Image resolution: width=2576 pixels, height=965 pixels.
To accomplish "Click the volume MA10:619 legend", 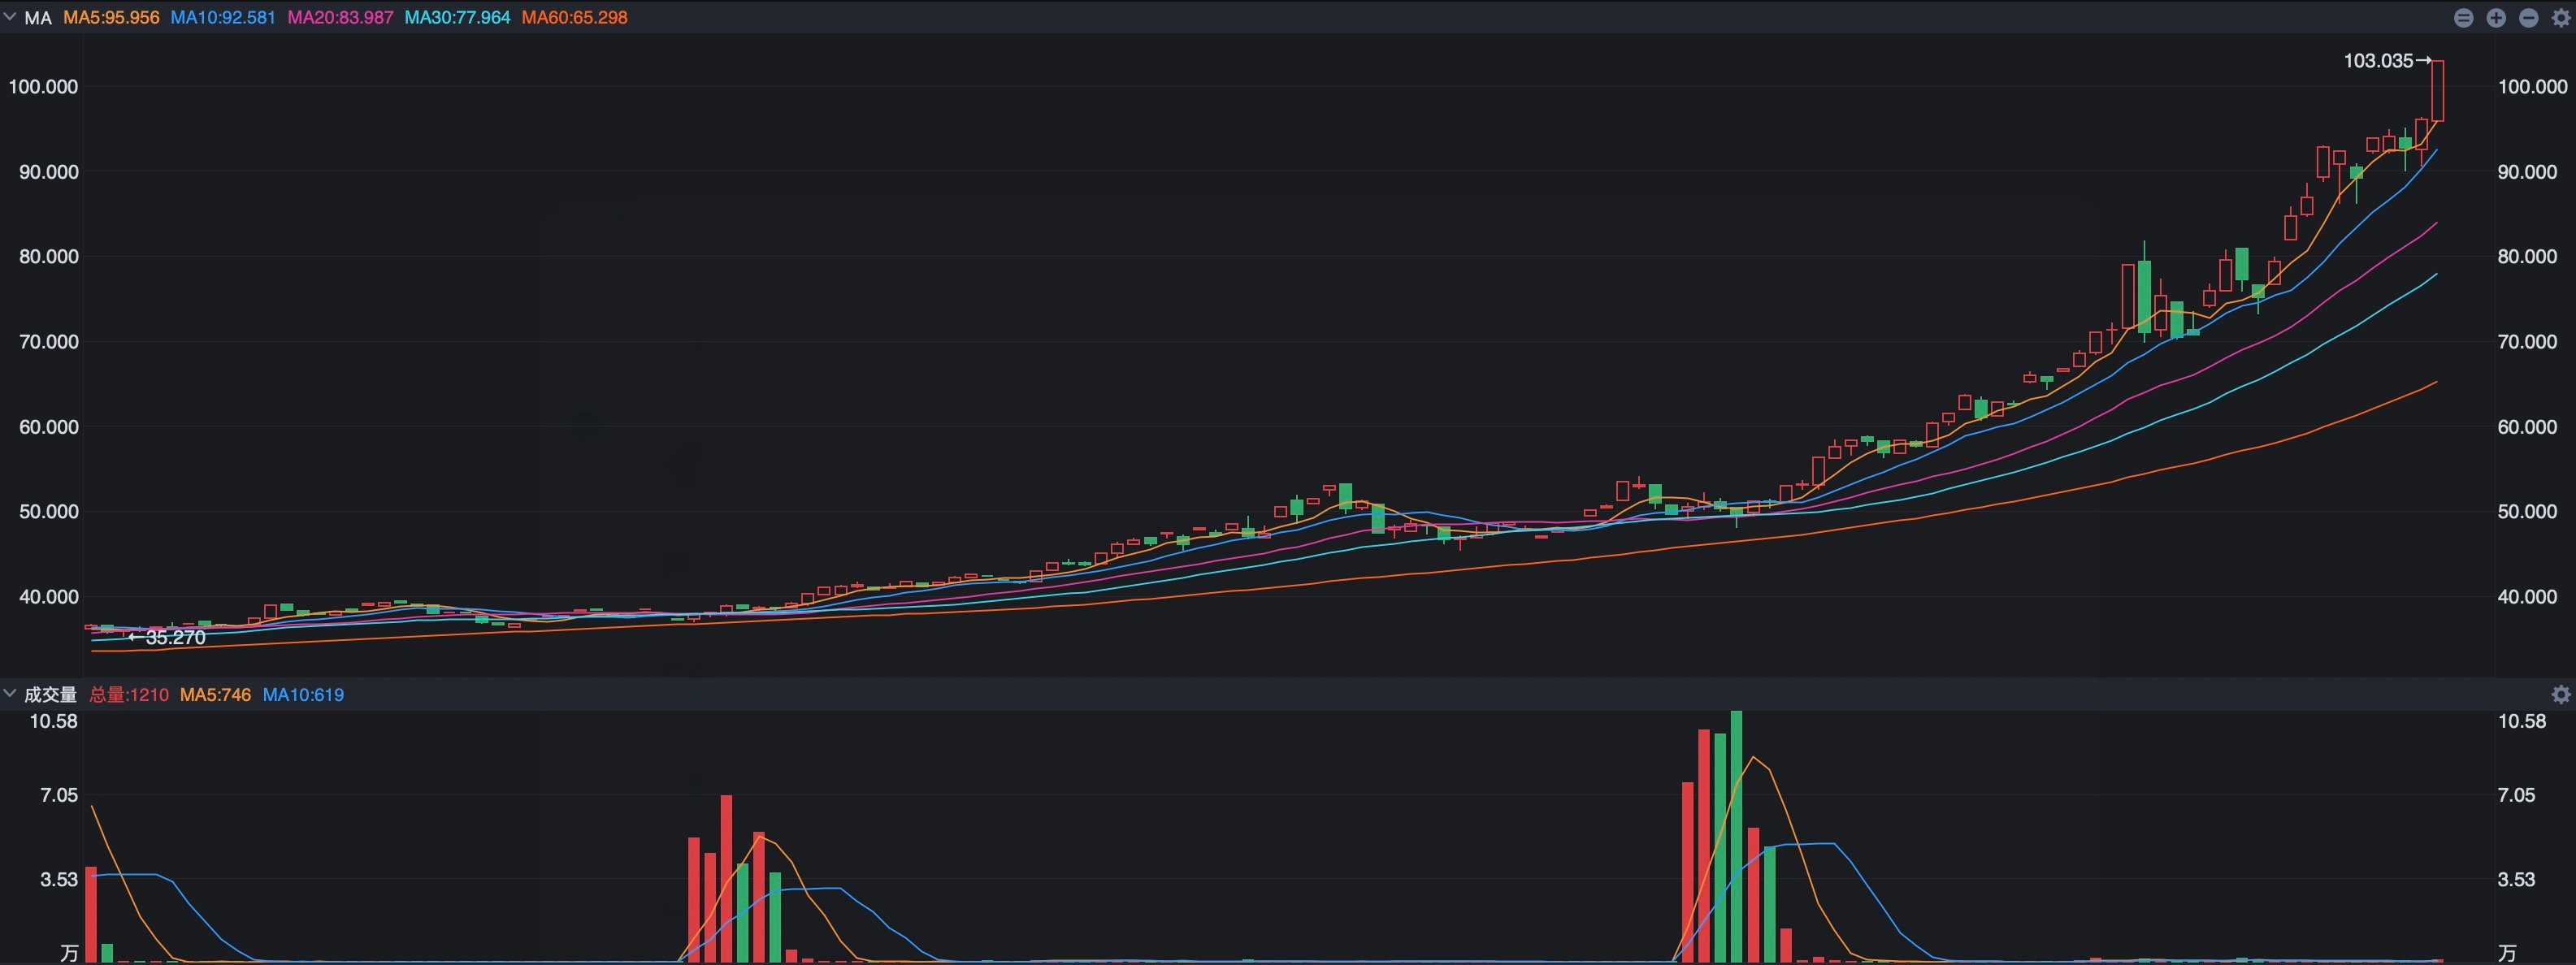I will click(x=303, y=694).
